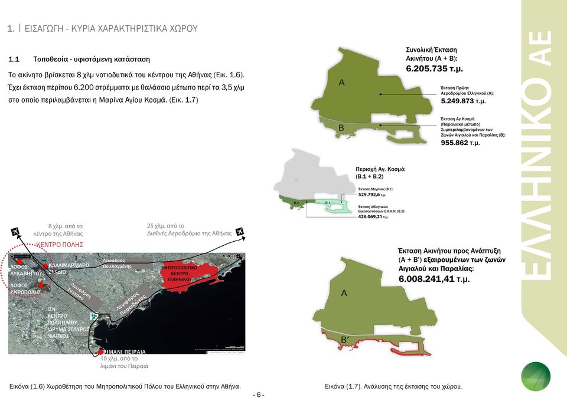Screen dimensions: 567x398
Task: Click the red dot at Λόφος Λυκαβηττού
Action: coord(19,262)
